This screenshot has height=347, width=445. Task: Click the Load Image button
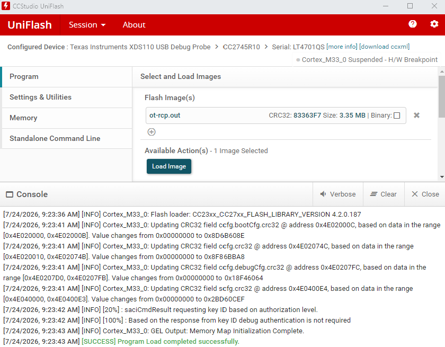point(169,166)
